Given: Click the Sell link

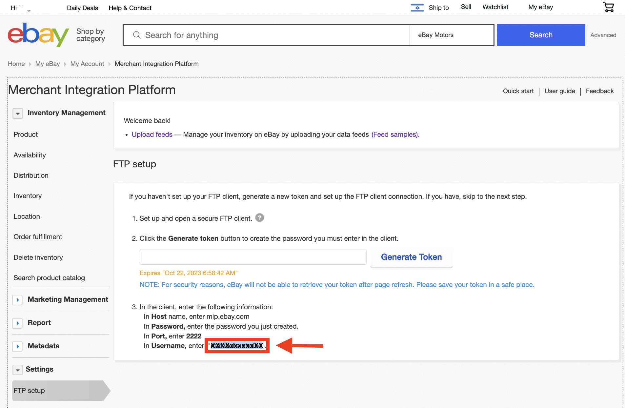Looking at the screenshot, I should click(466, 7).
